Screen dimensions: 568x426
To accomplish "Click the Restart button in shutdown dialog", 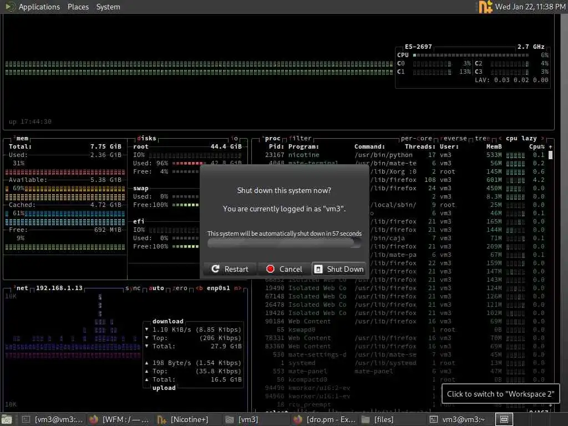I will [x=230, y=269].
